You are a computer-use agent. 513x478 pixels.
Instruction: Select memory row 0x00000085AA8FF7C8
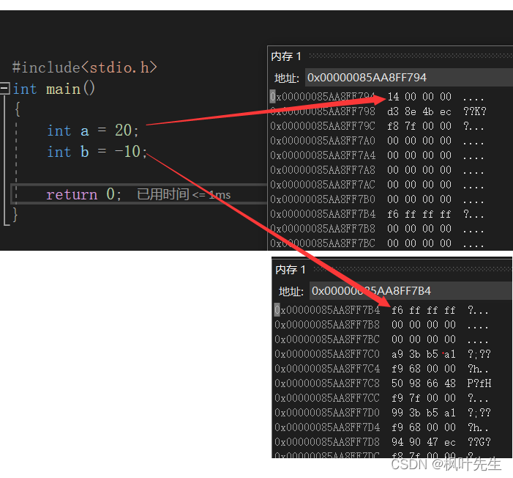327,383
